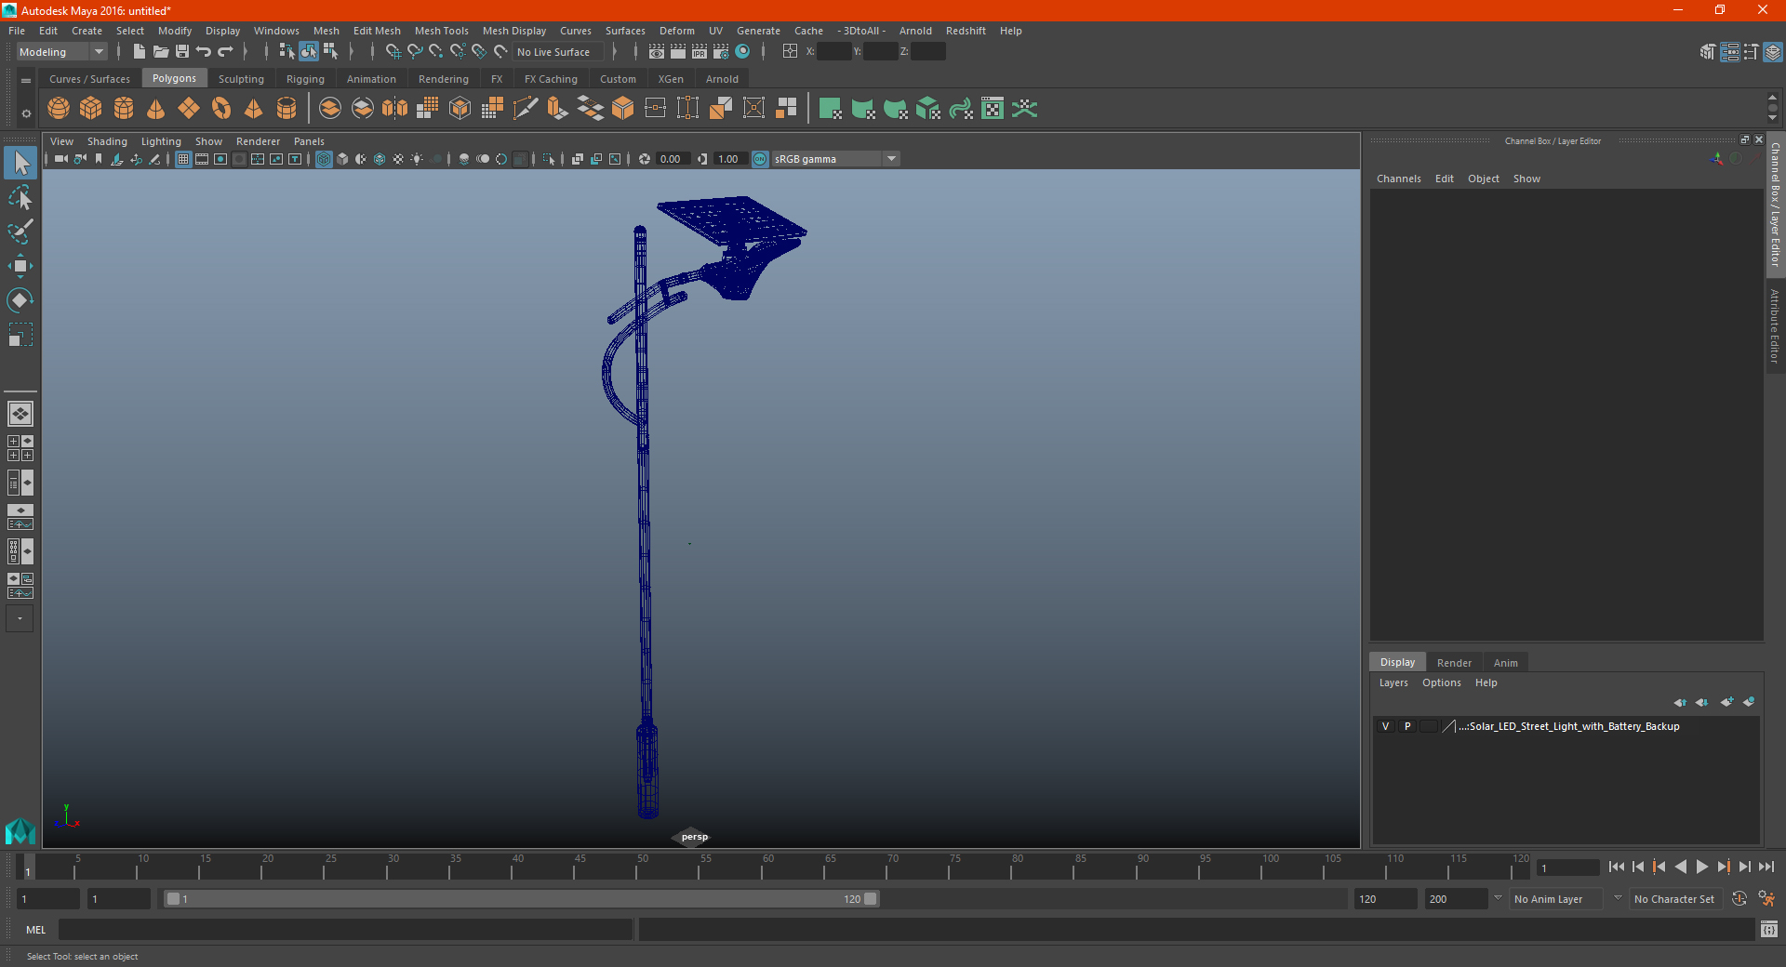Toggle auto keyframe button

click(1739, 899)
